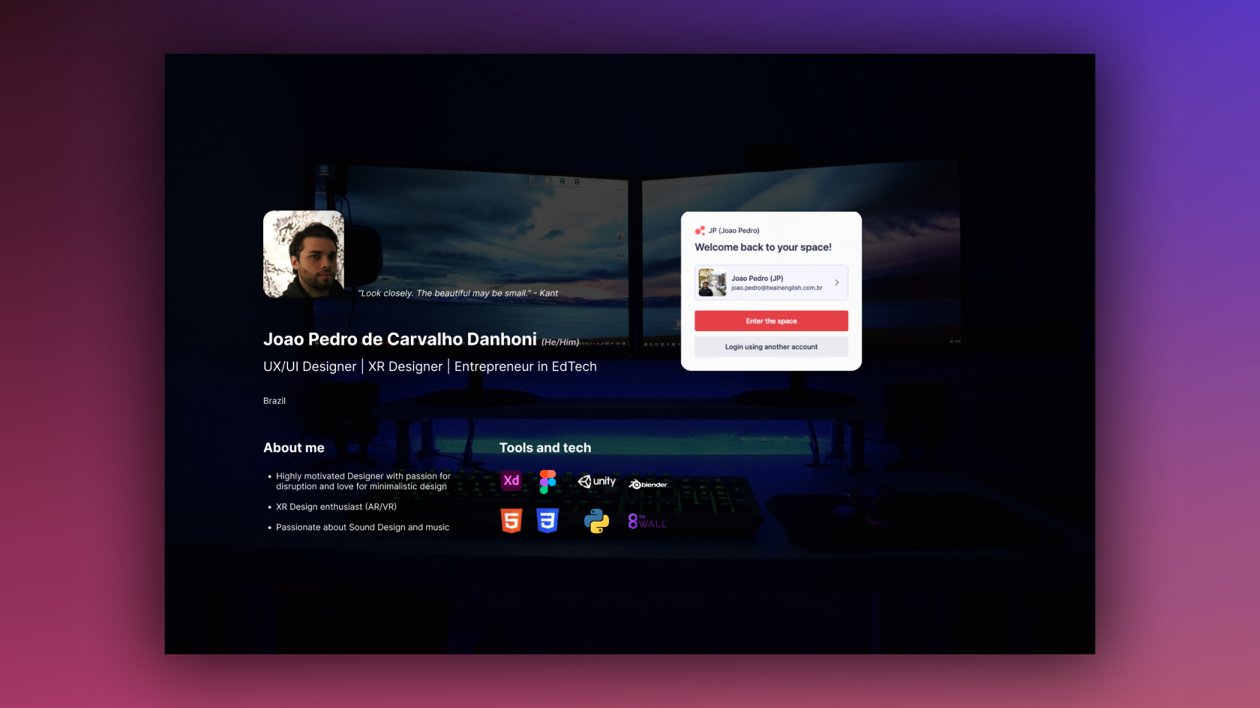Viewport: 1260px width, 708px height.
Task: Select the Joao Pedro (JP) account row
Action: (771, 283)
